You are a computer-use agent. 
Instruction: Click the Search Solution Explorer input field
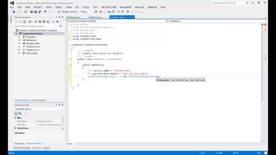(36, 26)
